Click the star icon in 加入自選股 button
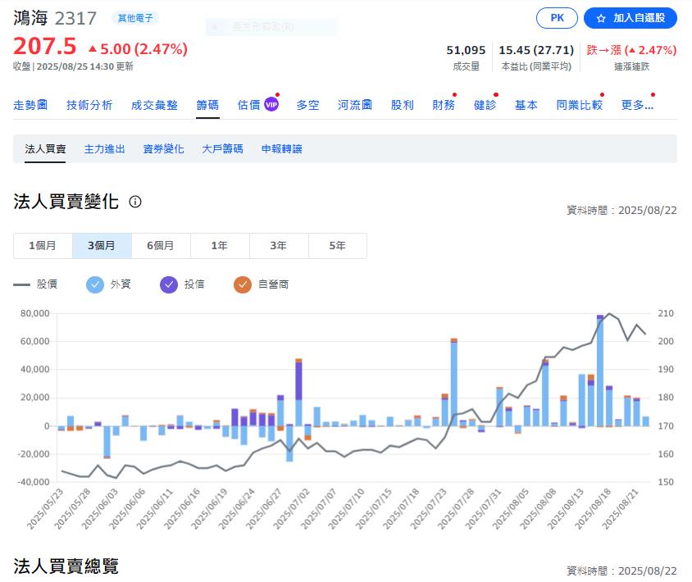This screenshot has height=582, width=692. point(601,18)
